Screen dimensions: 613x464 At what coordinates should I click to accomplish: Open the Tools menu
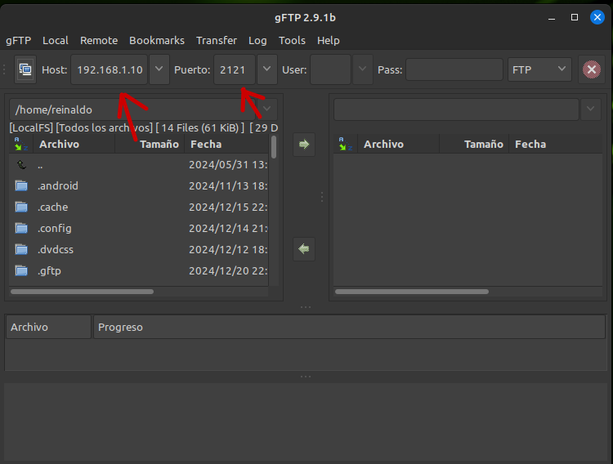292,41
